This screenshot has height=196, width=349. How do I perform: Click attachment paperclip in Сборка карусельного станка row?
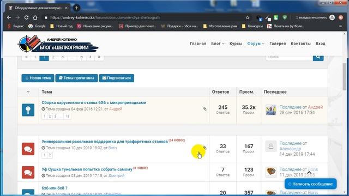(204, 109)
